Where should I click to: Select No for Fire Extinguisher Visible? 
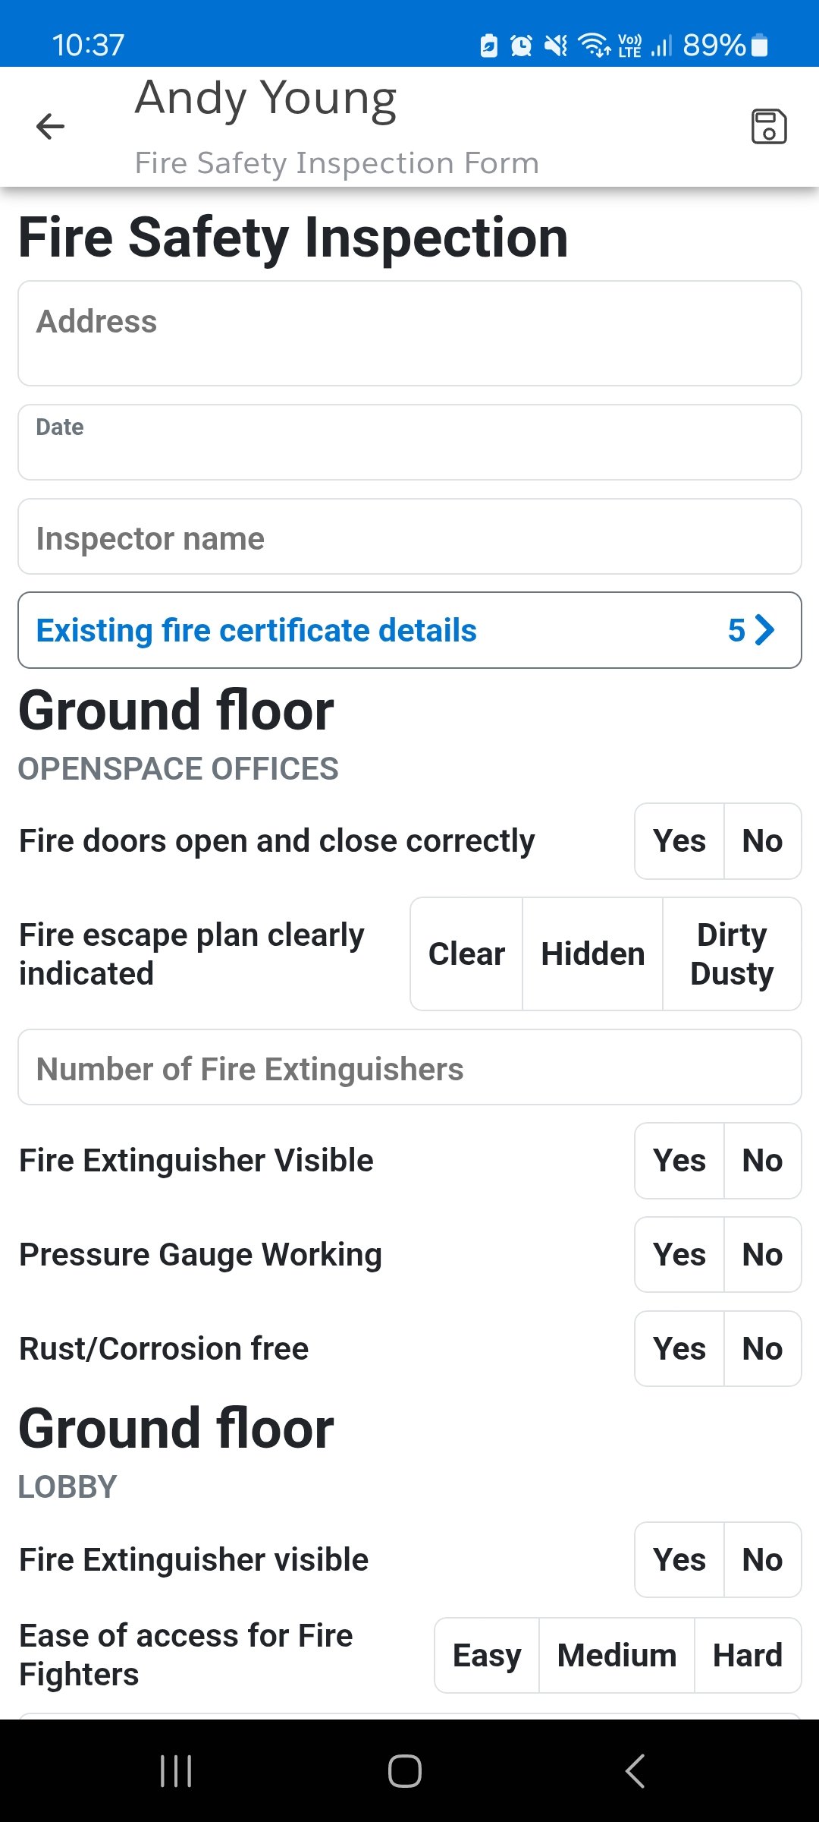click(x=762, y=1161)
